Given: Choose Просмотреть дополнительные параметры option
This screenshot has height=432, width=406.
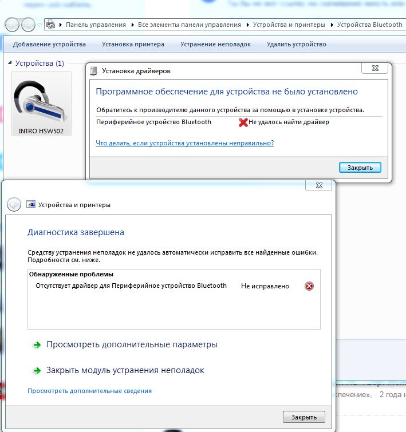Looking at the screenshot, I should pyautogui.click(x=132, y=344).
